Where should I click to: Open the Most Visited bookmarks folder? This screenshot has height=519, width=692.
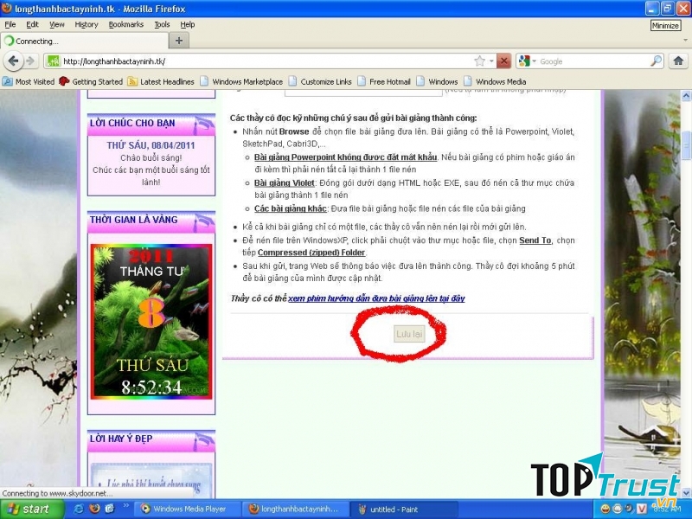pos(35,82)
